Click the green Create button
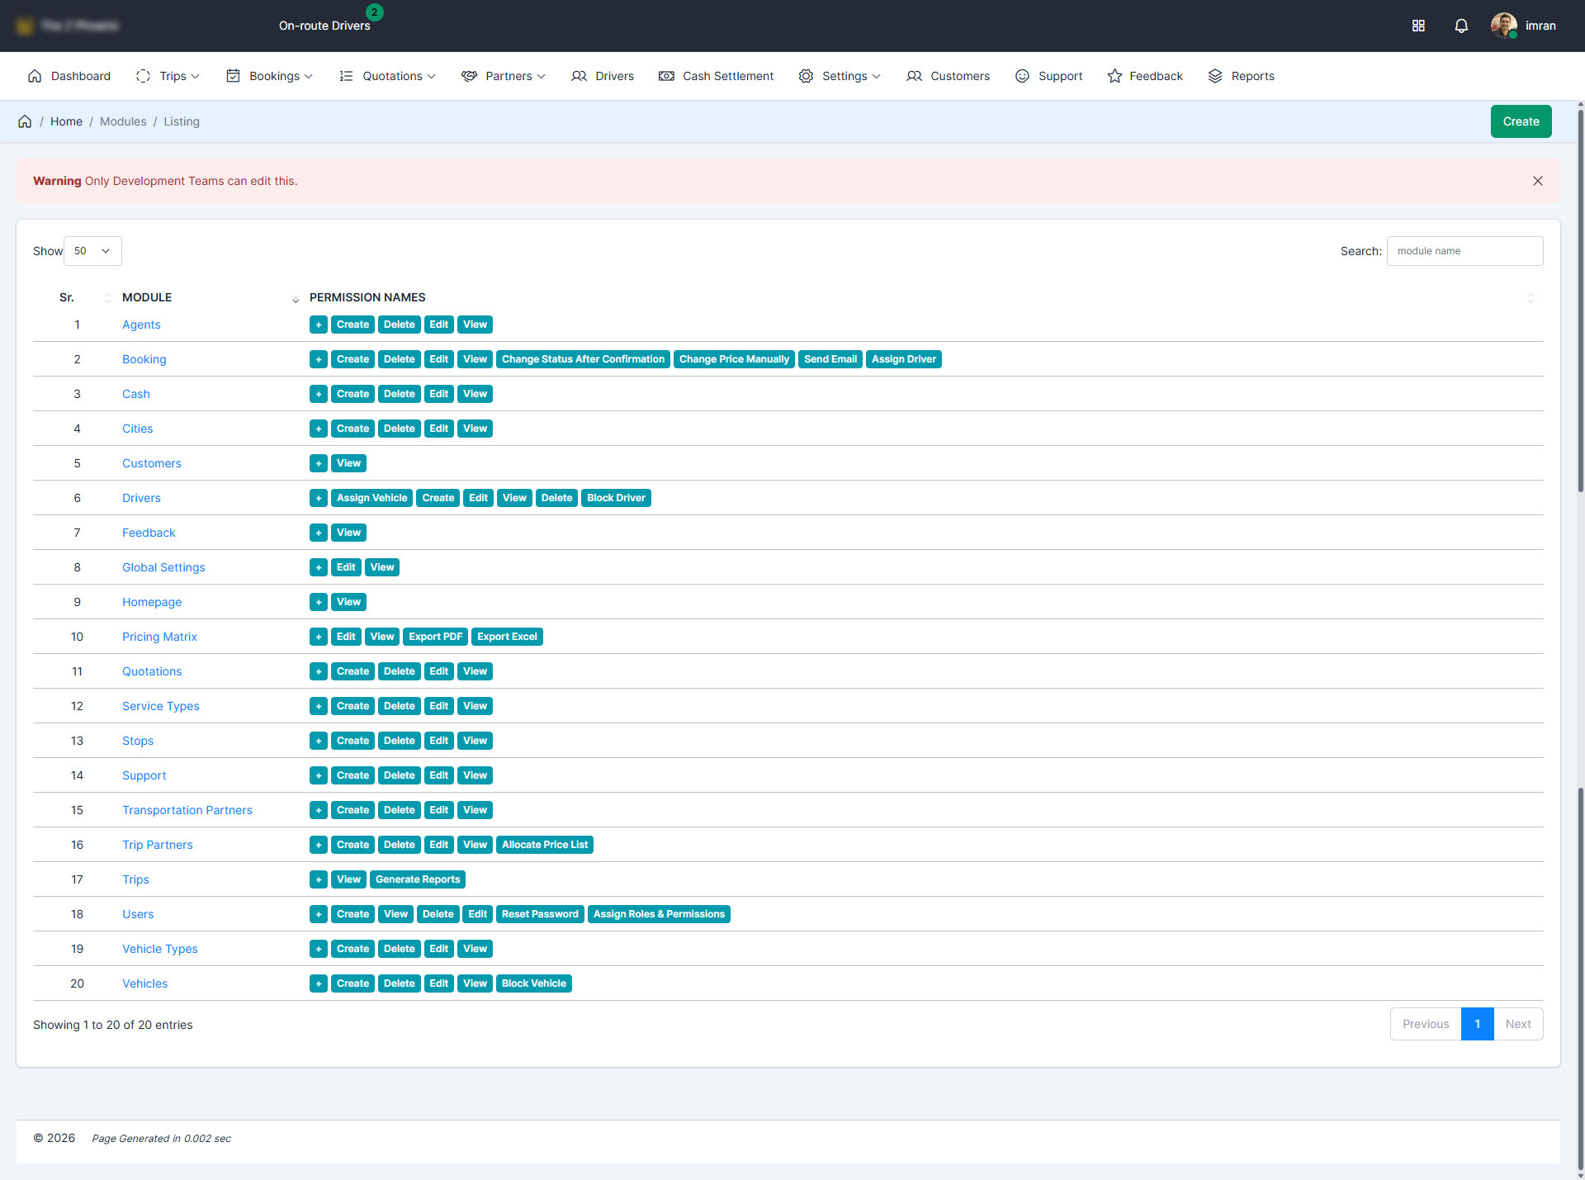This screenshot has width=1585, height=1180. pos(1520,121)
